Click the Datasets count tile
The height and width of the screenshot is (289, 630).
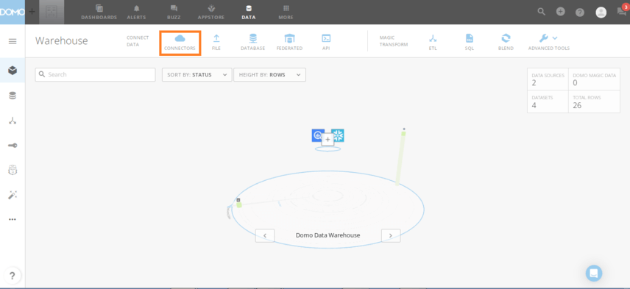point(548,101)
